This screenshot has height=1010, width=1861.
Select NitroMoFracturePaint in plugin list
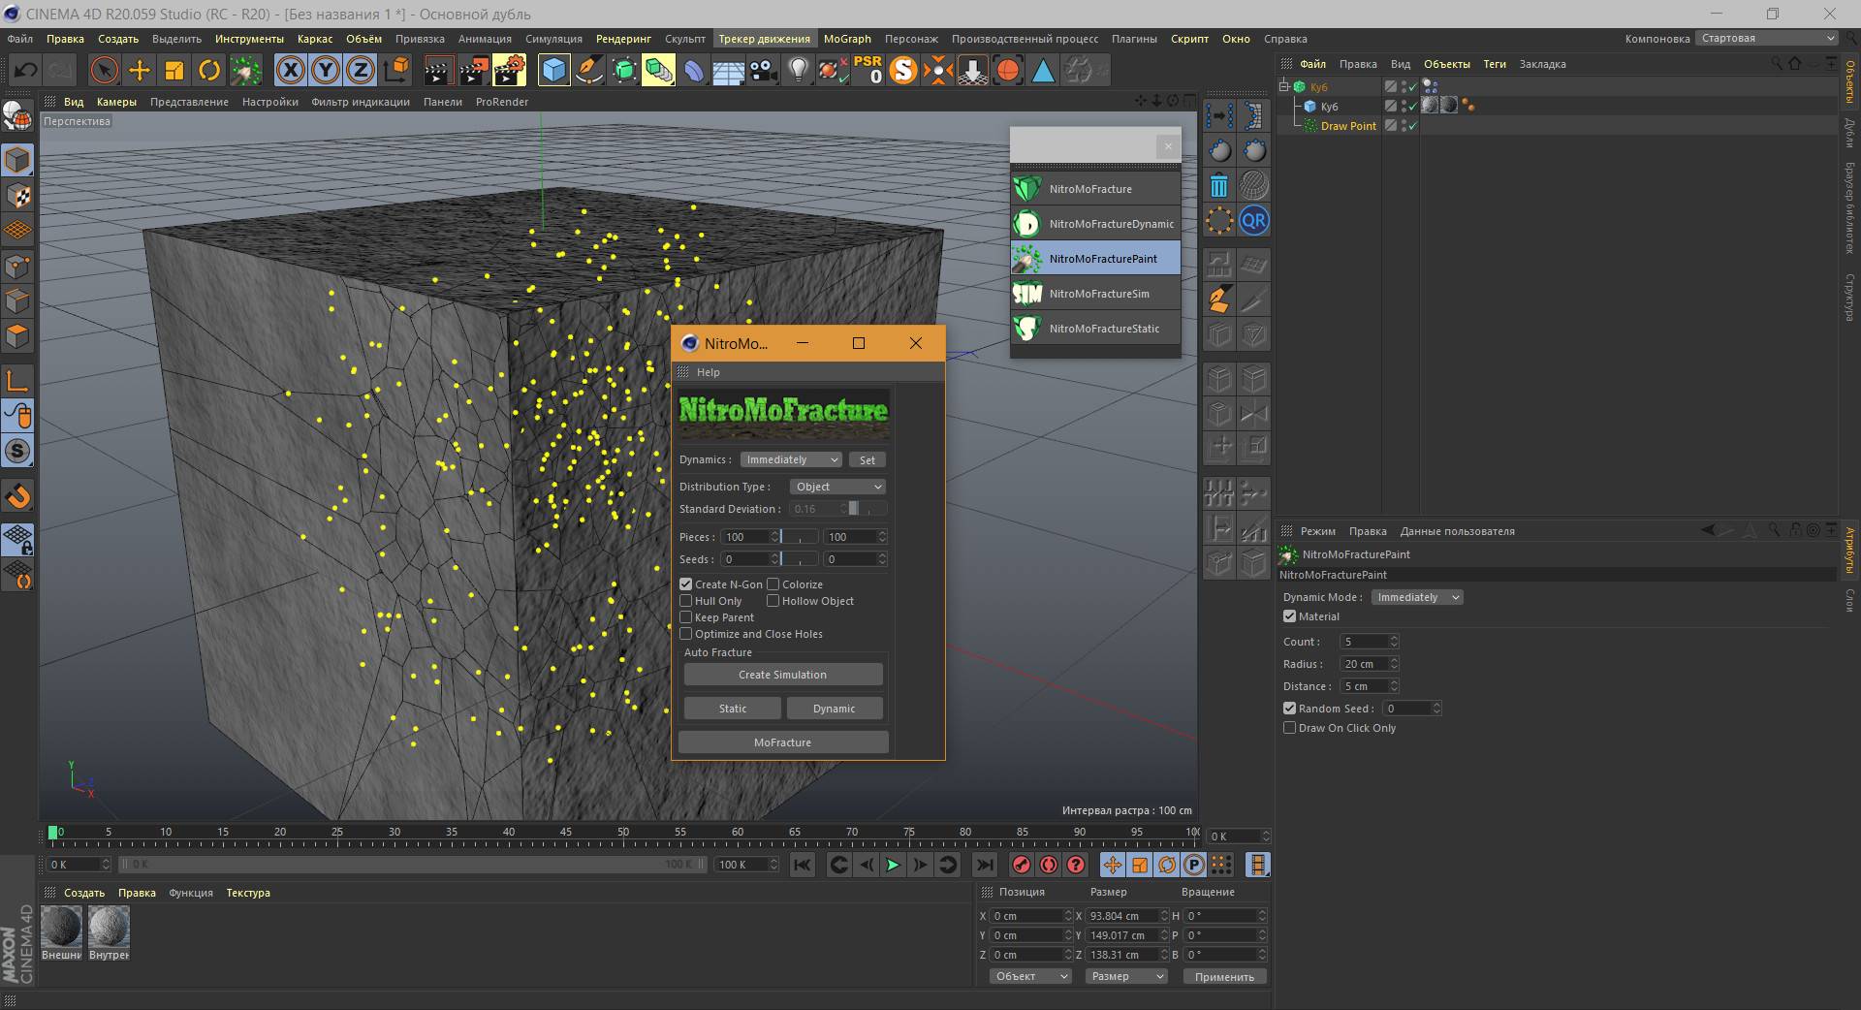click(1095, 259)
